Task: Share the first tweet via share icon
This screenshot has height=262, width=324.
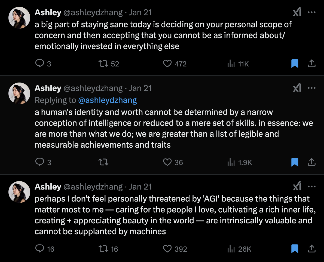Action: (311, 63)
